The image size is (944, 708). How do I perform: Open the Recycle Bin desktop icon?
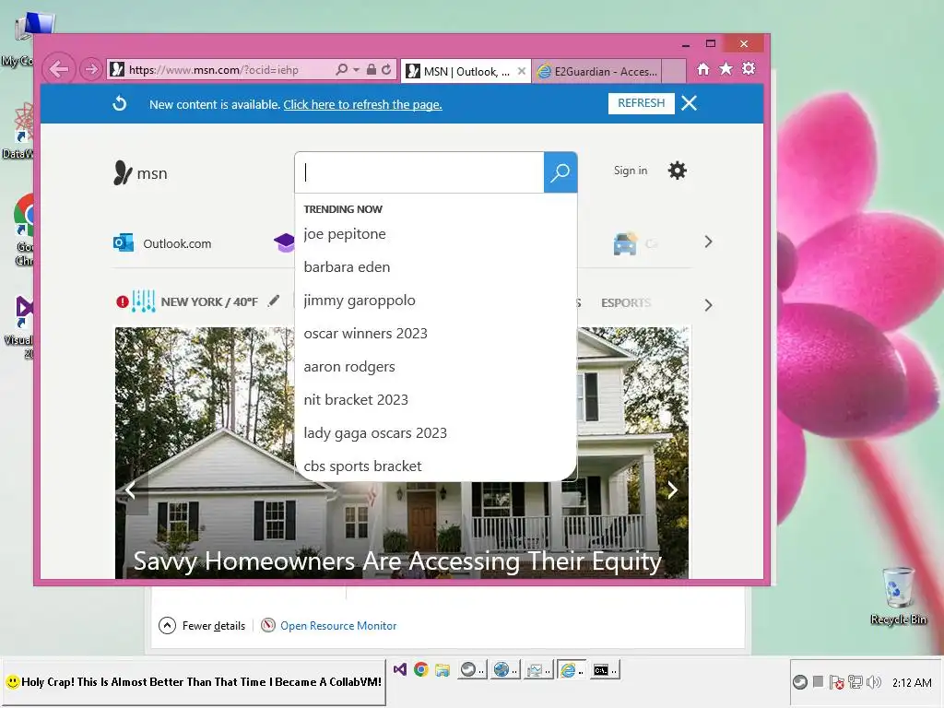pyautogui.click(x=898, y=596)
